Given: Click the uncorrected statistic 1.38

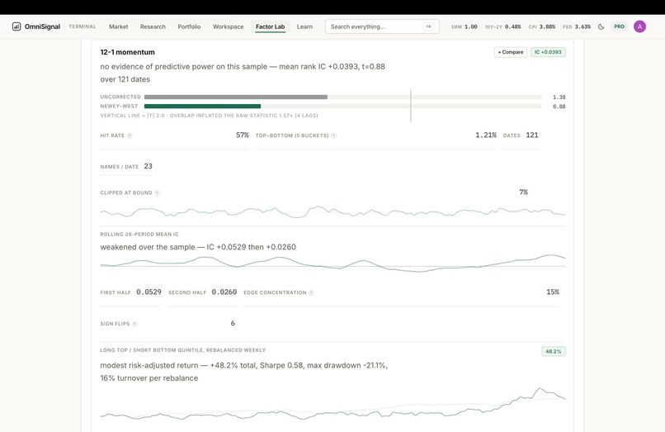Looking at the screenshot, I should tap(559, 97).
